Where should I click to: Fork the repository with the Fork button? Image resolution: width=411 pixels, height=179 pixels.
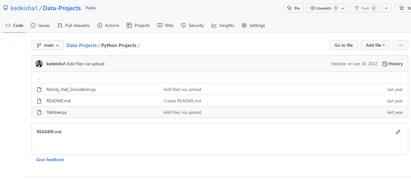(x=365, y=8)
